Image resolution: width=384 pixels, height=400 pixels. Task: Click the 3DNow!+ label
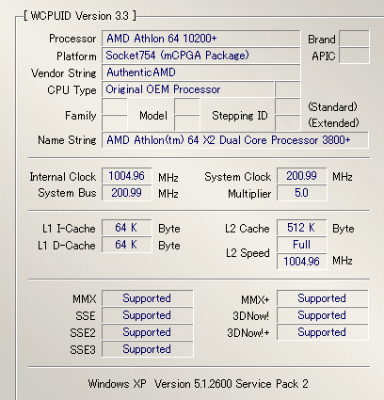248,333
